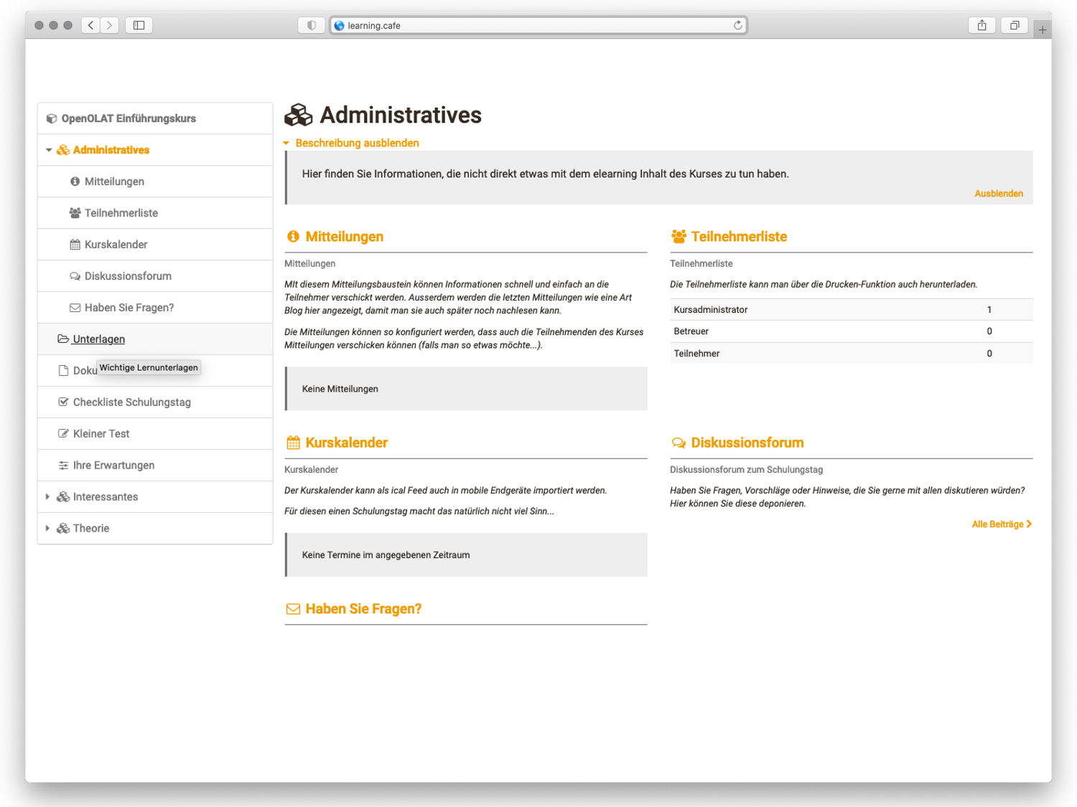Image resolution: width=1077 pixels, height=807 pixels.
Task: Expand the Theorie tree node arrow
Action: tap(47, 529)
